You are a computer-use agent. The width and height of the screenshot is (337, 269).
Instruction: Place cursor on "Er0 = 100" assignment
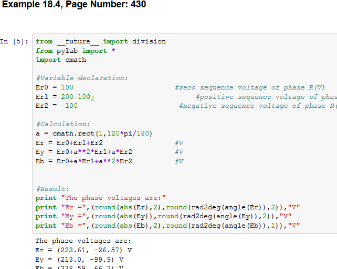[55, 87]
